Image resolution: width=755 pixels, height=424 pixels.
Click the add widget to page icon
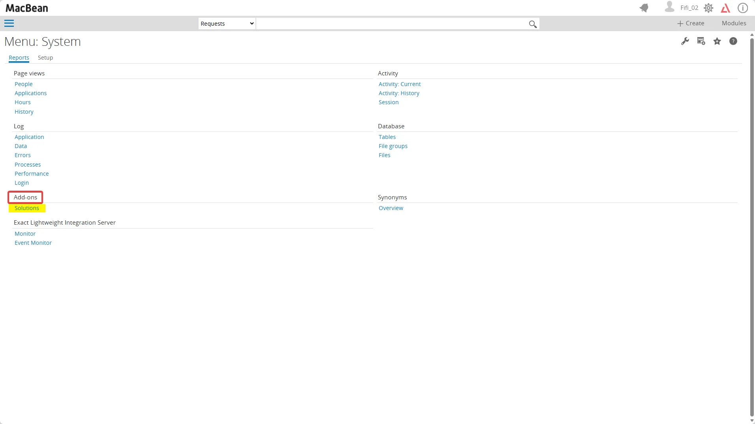(701, 41)
